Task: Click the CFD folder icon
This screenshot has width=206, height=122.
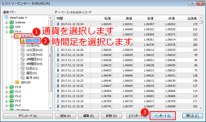Action: click(11, 27)
